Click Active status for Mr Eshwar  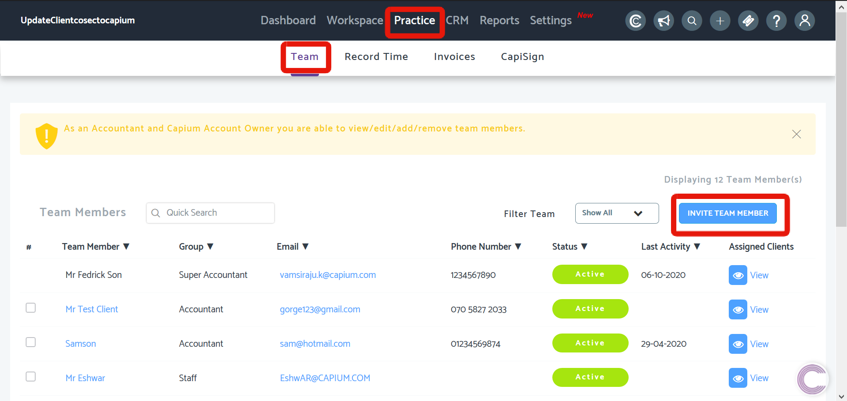coord(590,377)
